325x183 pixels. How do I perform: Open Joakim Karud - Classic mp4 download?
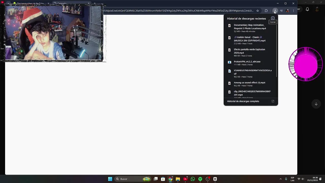[250, 40]
